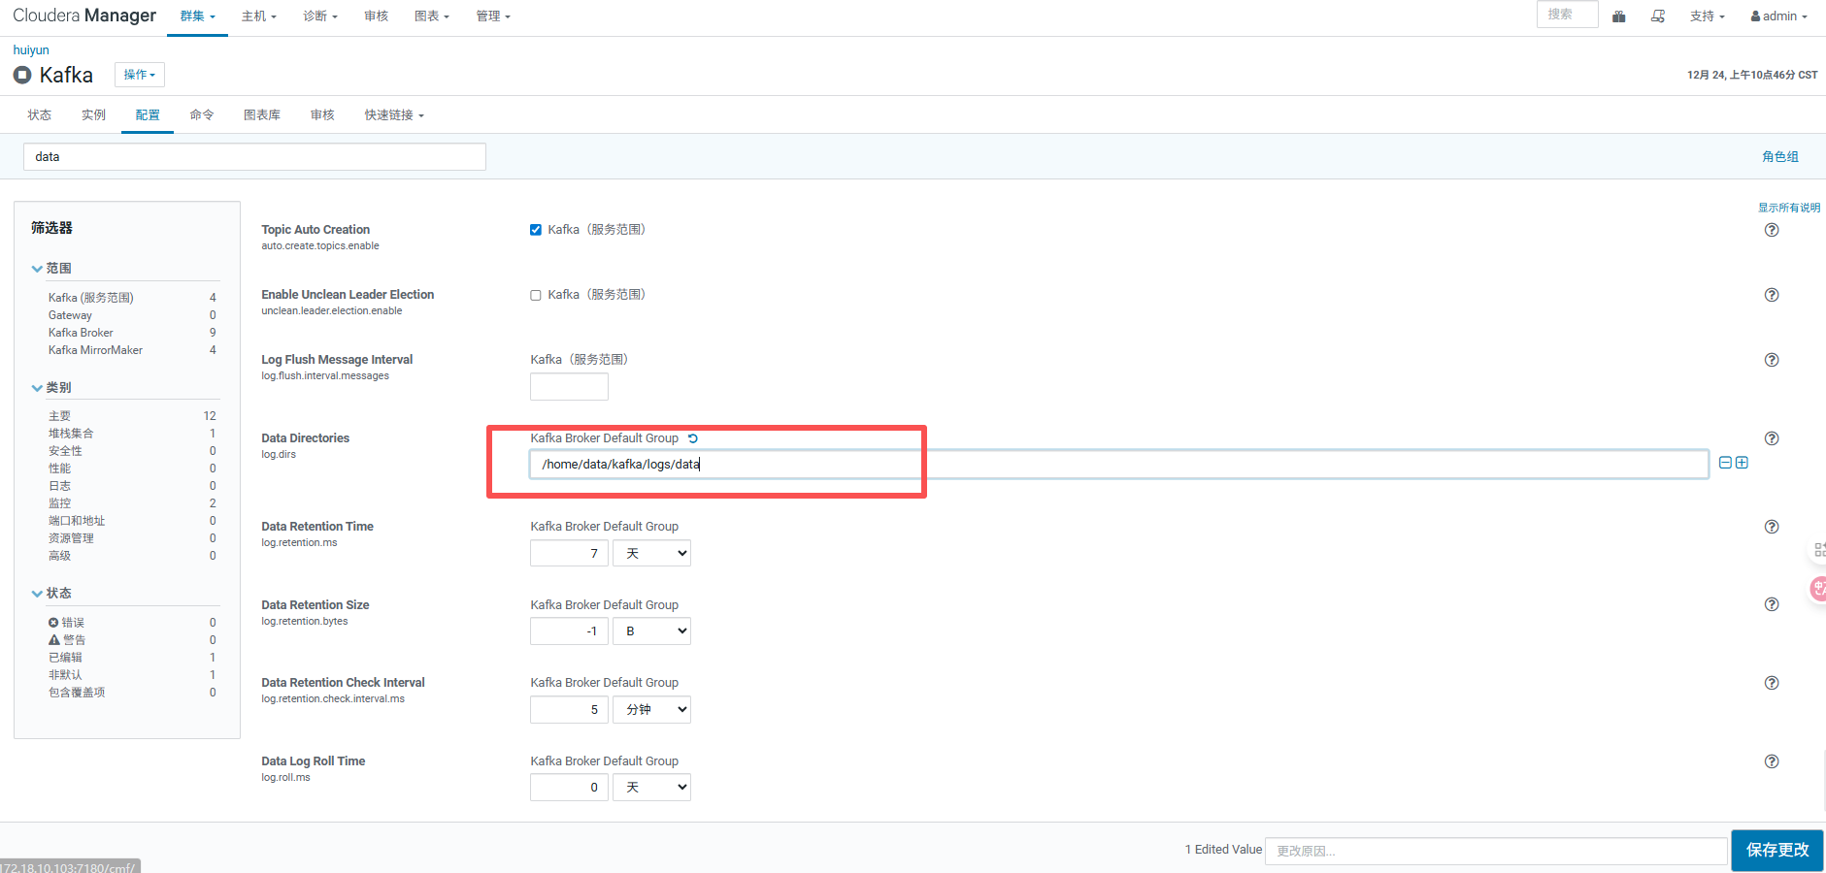Screen dimensions: 1826x873
Task: Open the 快速链接 quick links dropdown
Action: (x=394, y=115)
